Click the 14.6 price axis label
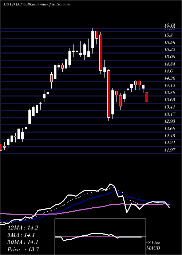The image size is (182, 255). click(x=169, y=71)
